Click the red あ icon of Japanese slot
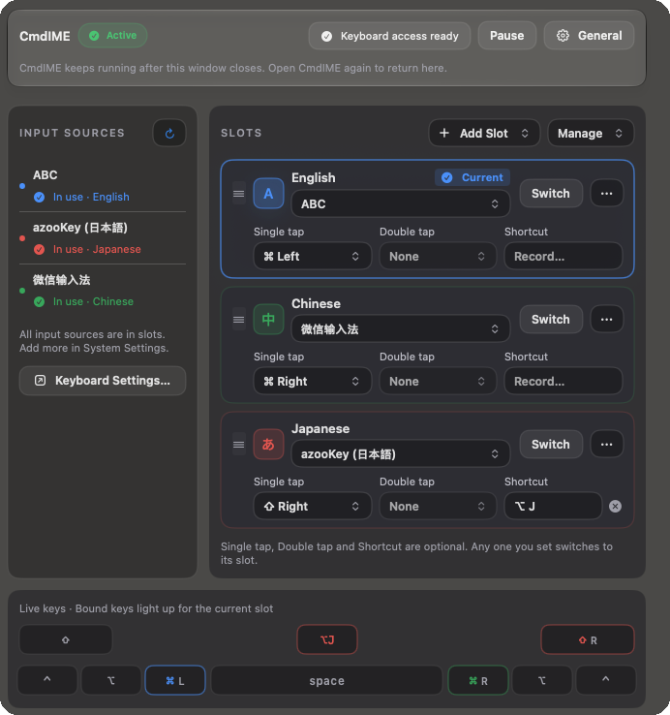670x715 pixels. pyautogui.click(x=268, y=444)
